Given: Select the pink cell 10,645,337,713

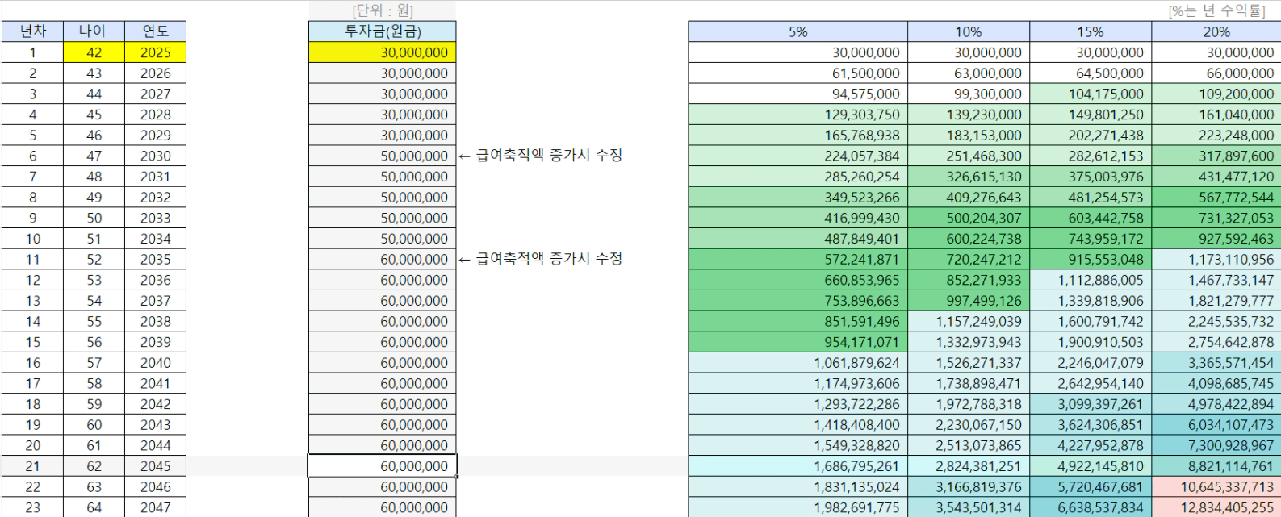Looking at the screenshot, I should pyautogui.click(x=1216, y=487).
